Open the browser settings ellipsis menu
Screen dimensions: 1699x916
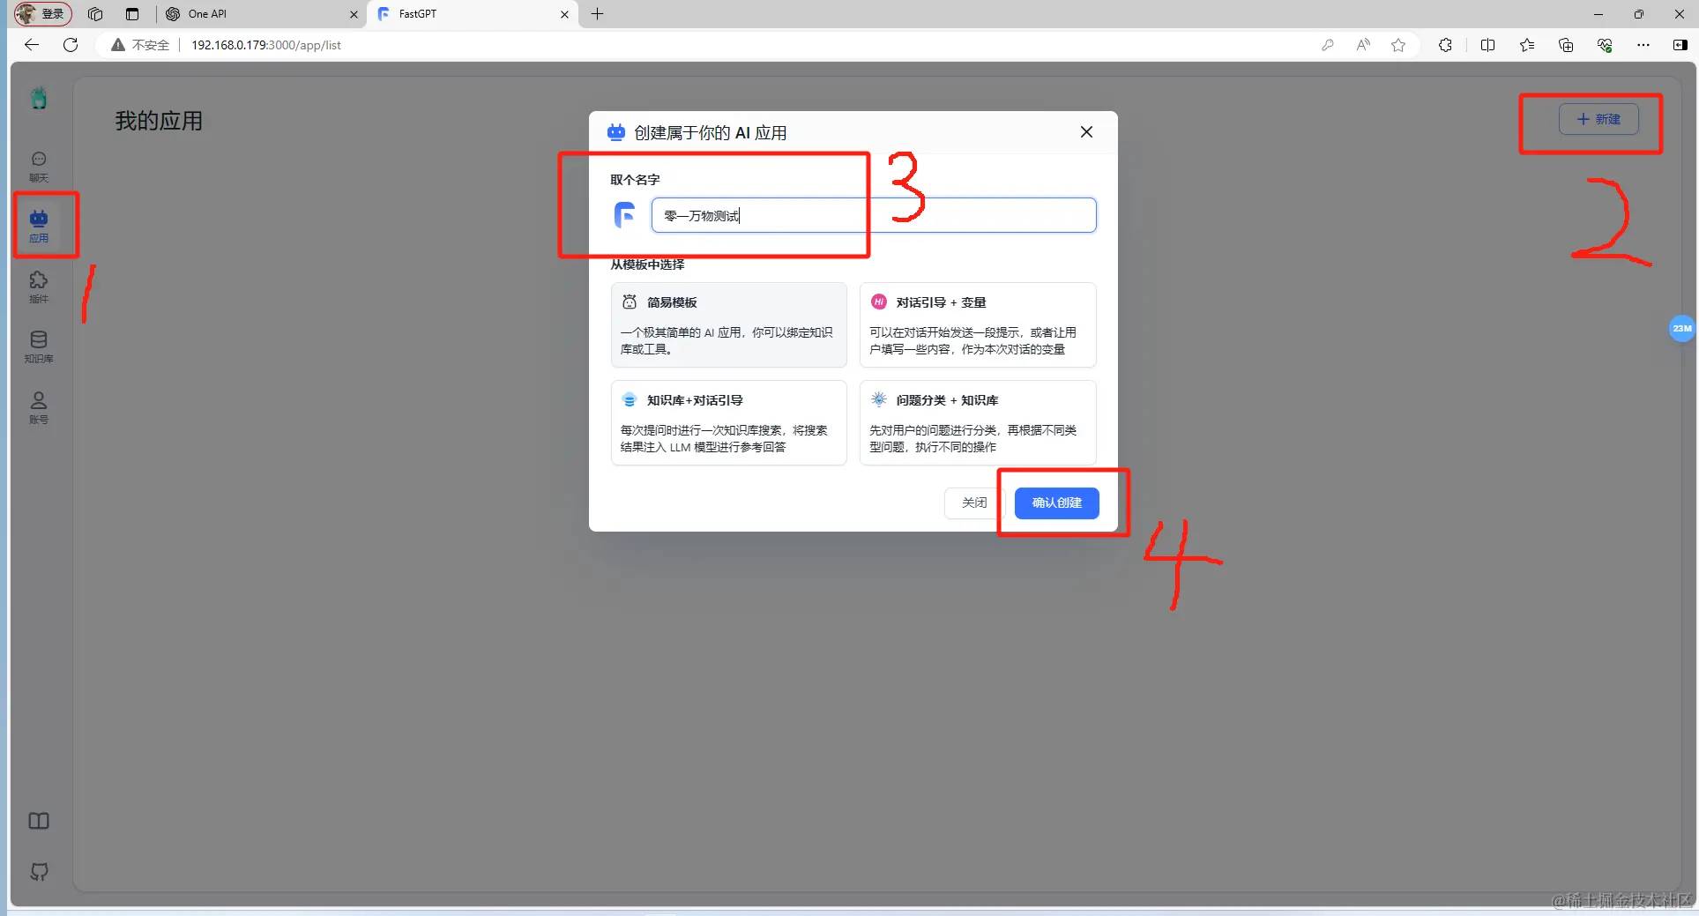pyautogui.click(x=1643, y=45)
